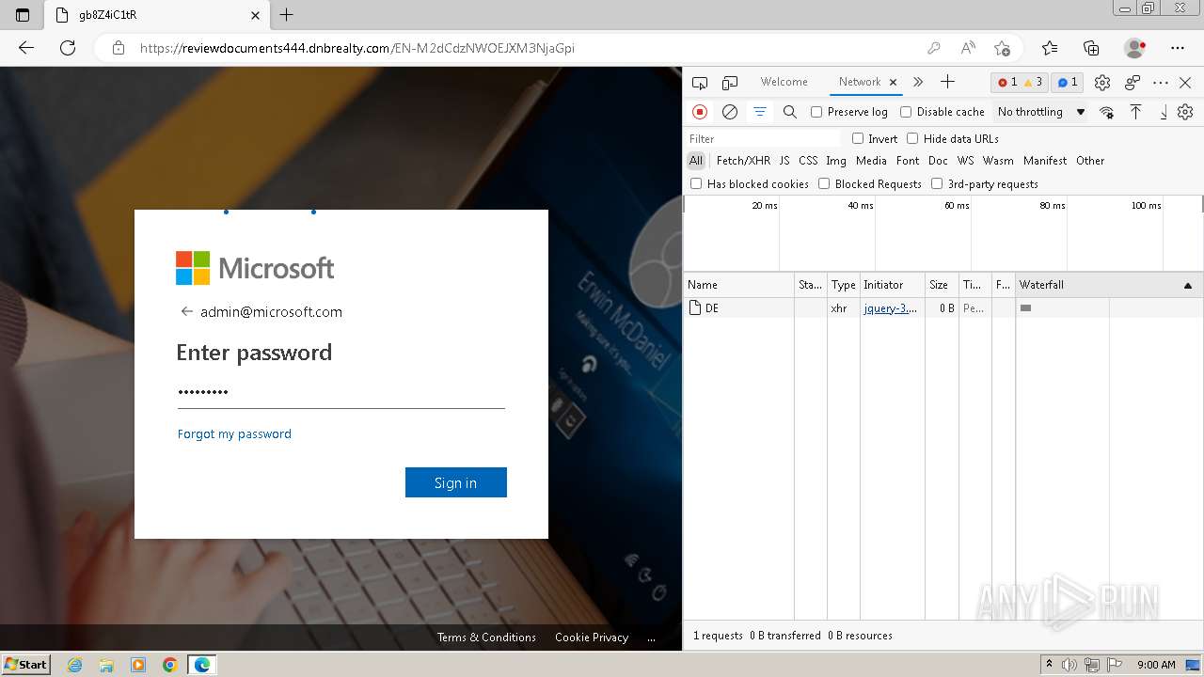Go back using the browser back arrow

pos(26,48)
